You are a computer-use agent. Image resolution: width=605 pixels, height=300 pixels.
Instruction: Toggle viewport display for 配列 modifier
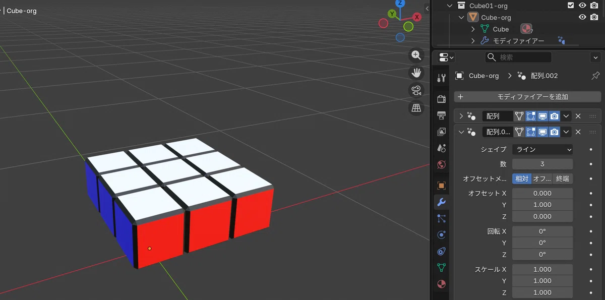click(x=542, y=116)
